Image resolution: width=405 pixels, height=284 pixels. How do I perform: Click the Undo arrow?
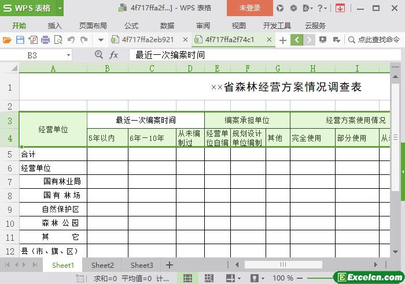(71, 40)
